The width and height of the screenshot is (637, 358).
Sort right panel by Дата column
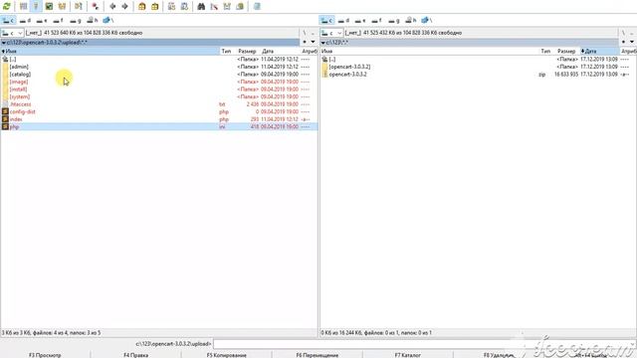tap(599, 51)
